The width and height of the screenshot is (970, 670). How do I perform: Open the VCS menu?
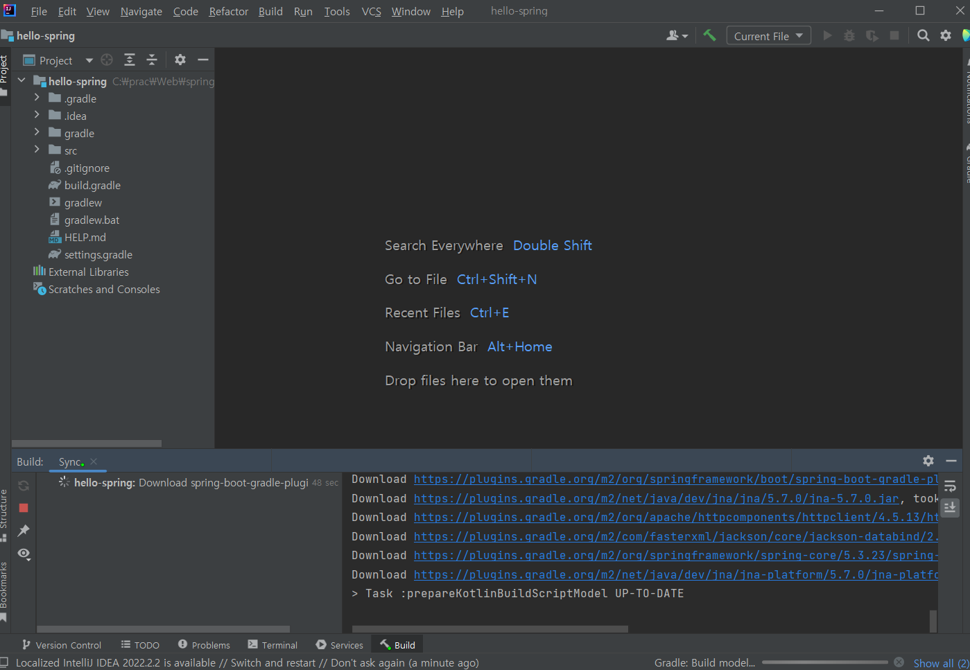(x=372, y=12)
